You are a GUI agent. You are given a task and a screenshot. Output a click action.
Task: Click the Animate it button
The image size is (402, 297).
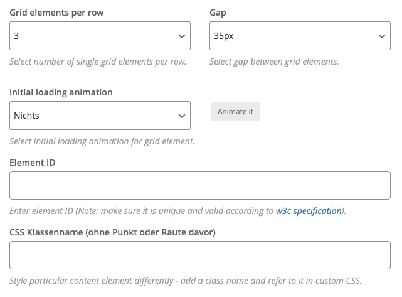(x=235, y=112)
